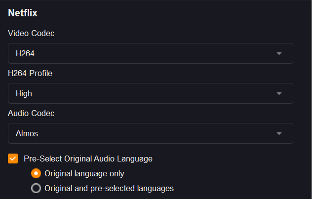Open the Video Codec dropdown arrow
Viewport: 312px width, 199px height.
coord(279,53)
